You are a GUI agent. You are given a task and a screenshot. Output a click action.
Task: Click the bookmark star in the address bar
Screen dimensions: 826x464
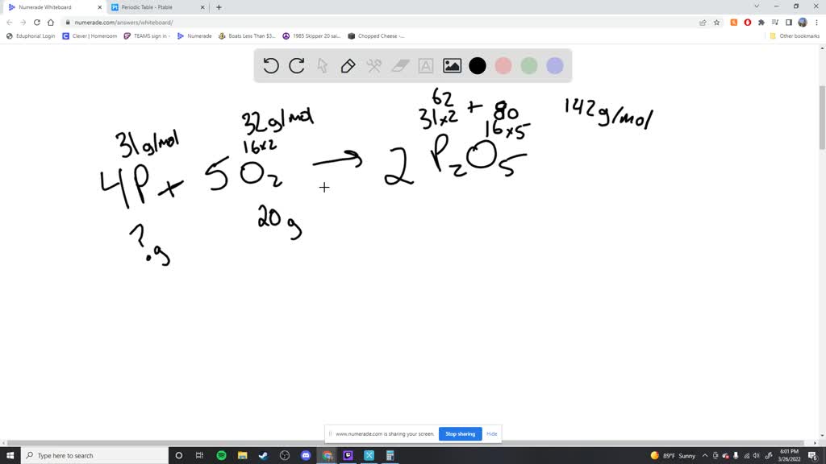716,23
